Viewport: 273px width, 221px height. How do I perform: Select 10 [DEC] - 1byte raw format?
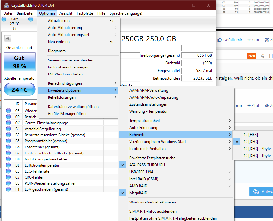point(253,155)
